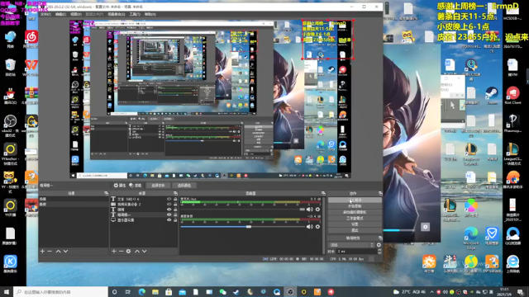
Task: Toggle lock on the video capture device source
Action: click(175, 204)
